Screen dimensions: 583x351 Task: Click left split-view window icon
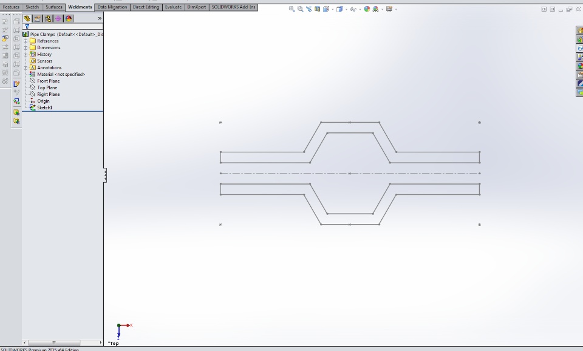pos(544,9)
